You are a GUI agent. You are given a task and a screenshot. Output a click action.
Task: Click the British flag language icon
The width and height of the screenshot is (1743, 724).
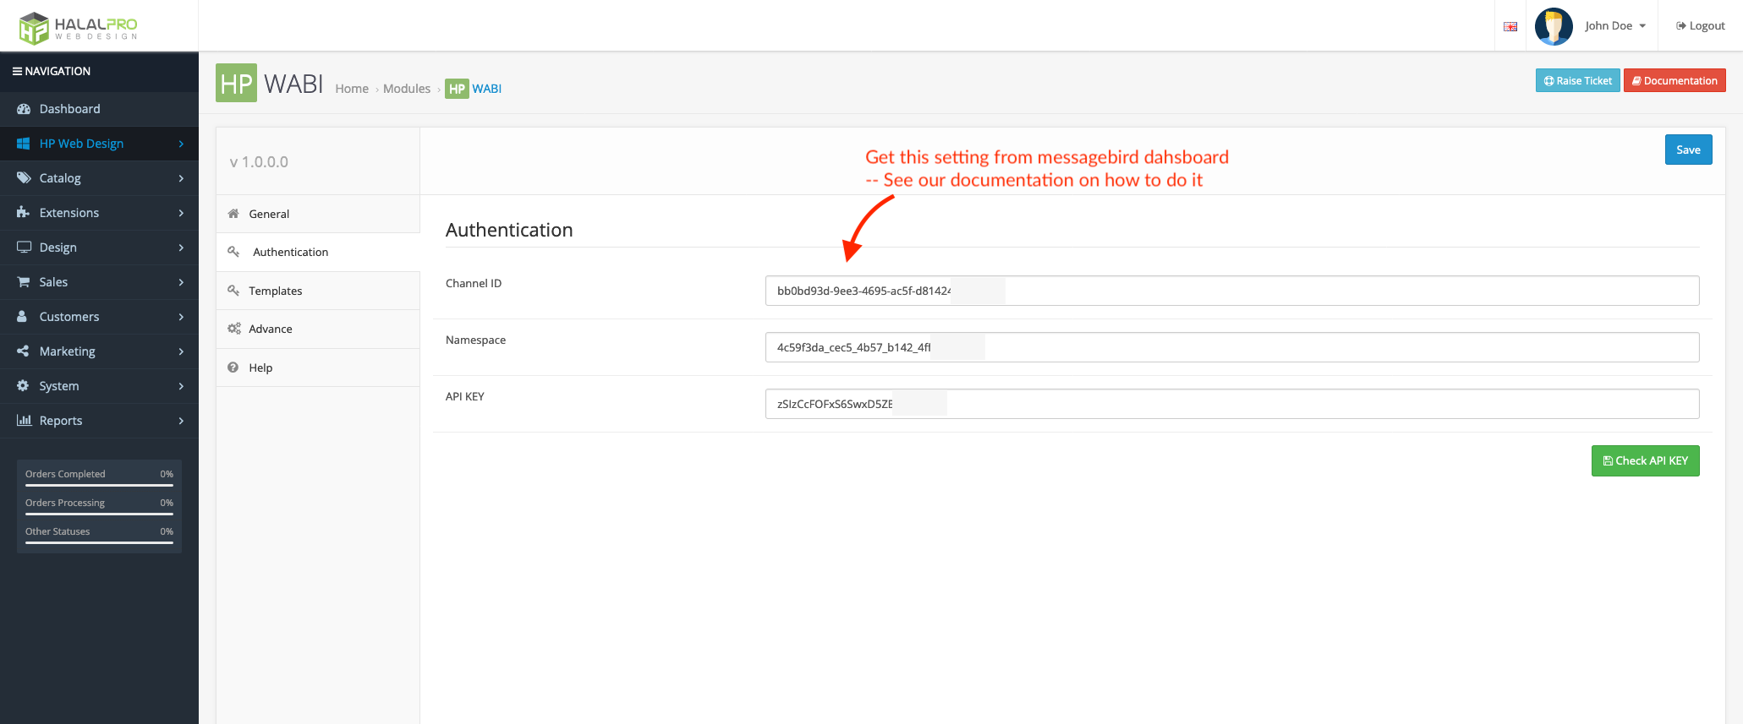coord(1510,26)
